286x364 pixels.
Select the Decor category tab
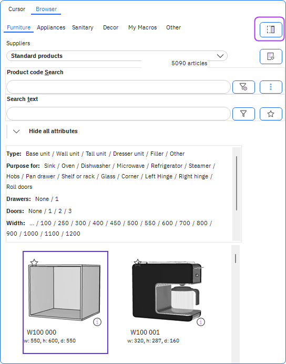[110, 27]
